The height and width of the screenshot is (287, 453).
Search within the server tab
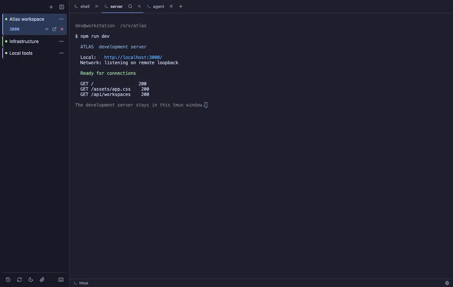coord(130,6)
